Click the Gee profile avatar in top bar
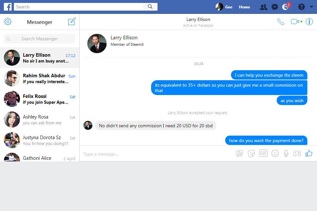 coord(219,7)
